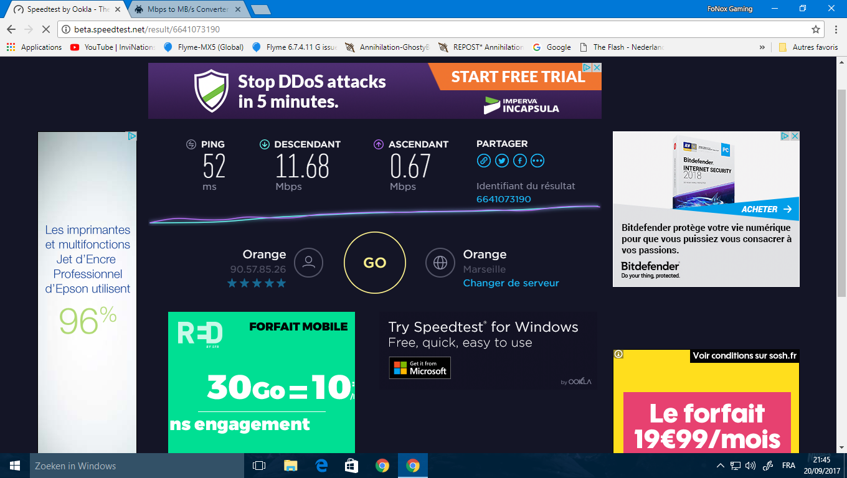Open the Windows Start menu
The width and height of the screenshot is (847, 478).
15,466
